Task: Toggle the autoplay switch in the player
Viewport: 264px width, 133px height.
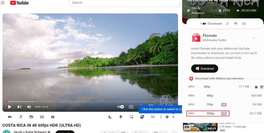Action: click(x=121, y=107)
